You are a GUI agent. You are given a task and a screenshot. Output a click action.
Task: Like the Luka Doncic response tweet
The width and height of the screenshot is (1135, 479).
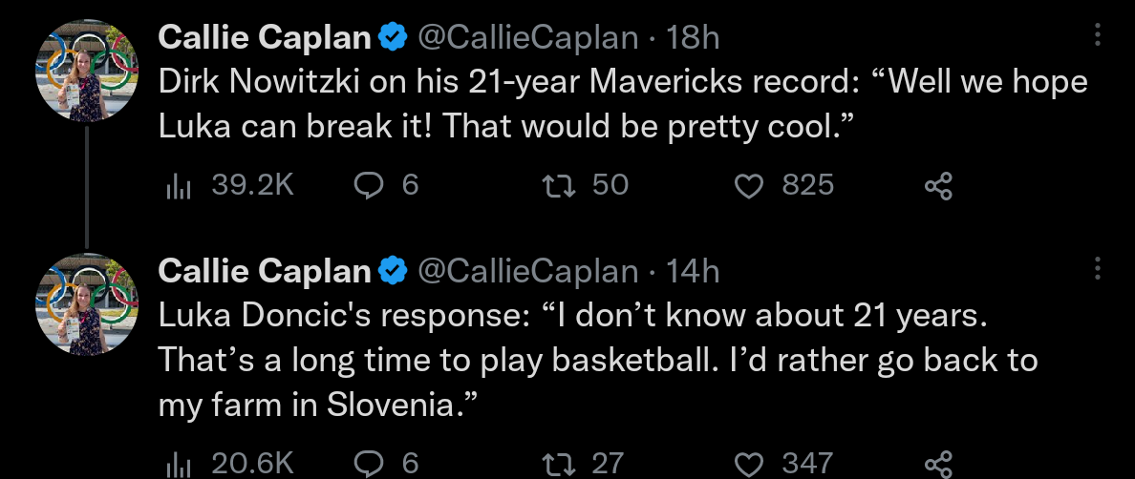pyautogui.click(x=749, y=464)
